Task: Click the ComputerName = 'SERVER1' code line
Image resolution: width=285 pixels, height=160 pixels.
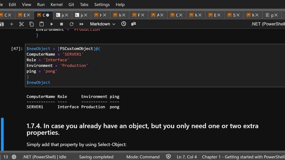Action: [x=55, y=54]
